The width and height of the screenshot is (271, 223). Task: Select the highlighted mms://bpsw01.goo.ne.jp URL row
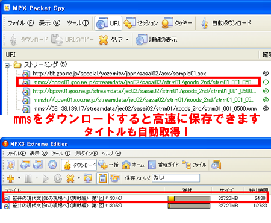click(x=139, y=82)
